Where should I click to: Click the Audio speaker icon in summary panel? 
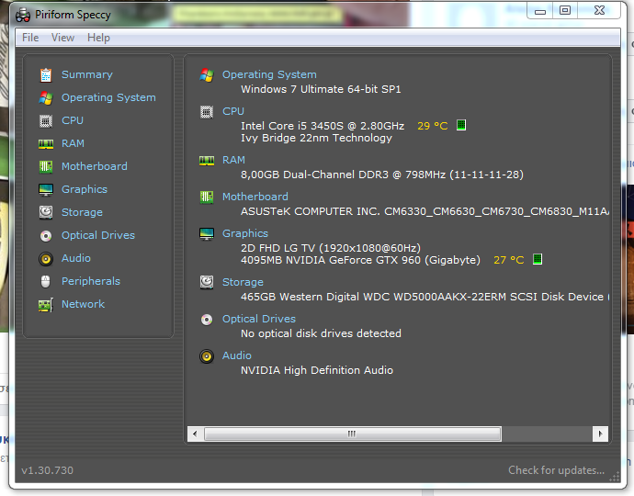[x=207, y=356]
